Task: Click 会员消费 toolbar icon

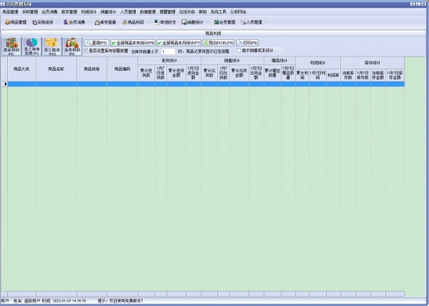Action: [x=72, y=23]
